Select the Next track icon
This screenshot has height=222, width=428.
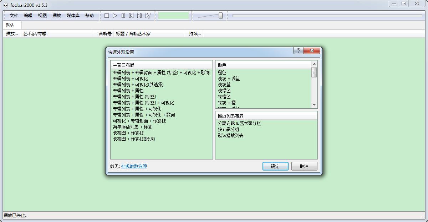[140, 15]
